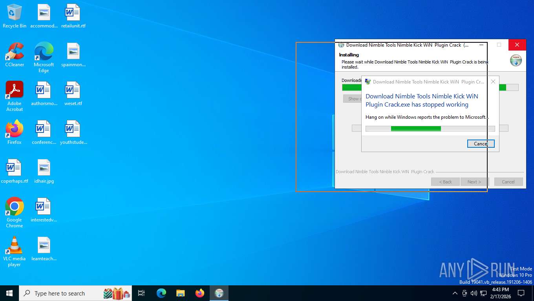
Task: Select the idhair.jpg image icon
Action: coord(44,171)
